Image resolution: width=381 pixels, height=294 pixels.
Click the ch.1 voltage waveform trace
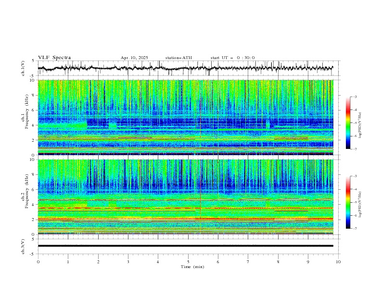tap(185, 68)
